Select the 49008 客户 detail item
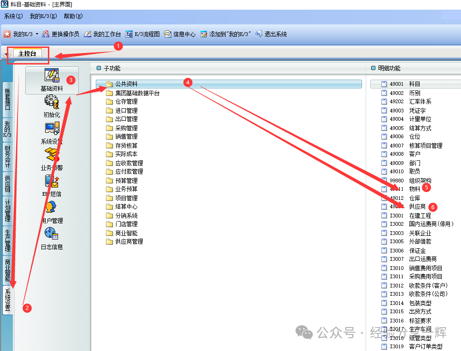 point(414,154)
